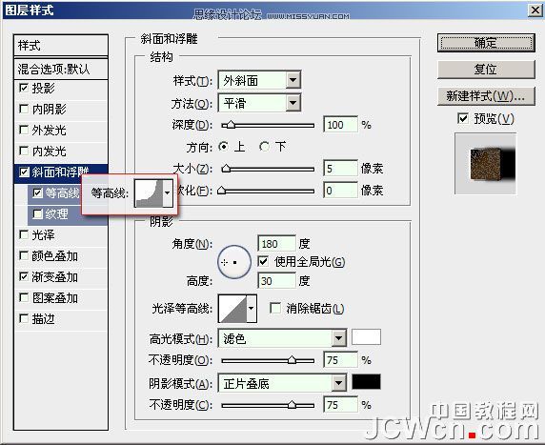Click the 大小 size slider handle
Viewport: 545px width, 445px height.
pos(226,169)
